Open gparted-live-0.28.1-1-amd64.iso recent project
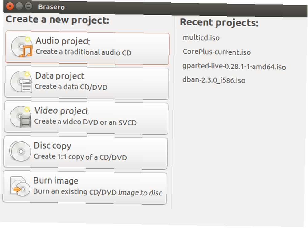Screen dimensions: 308x228 234,67
